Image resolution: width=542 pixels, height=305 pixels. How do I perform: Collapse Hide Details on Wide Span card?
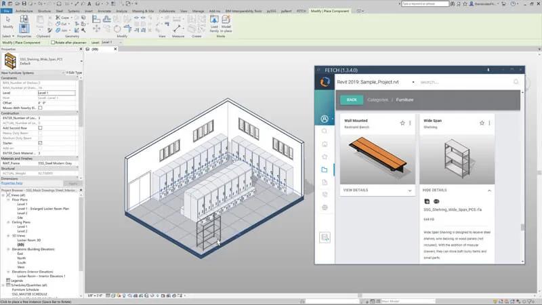457,190
